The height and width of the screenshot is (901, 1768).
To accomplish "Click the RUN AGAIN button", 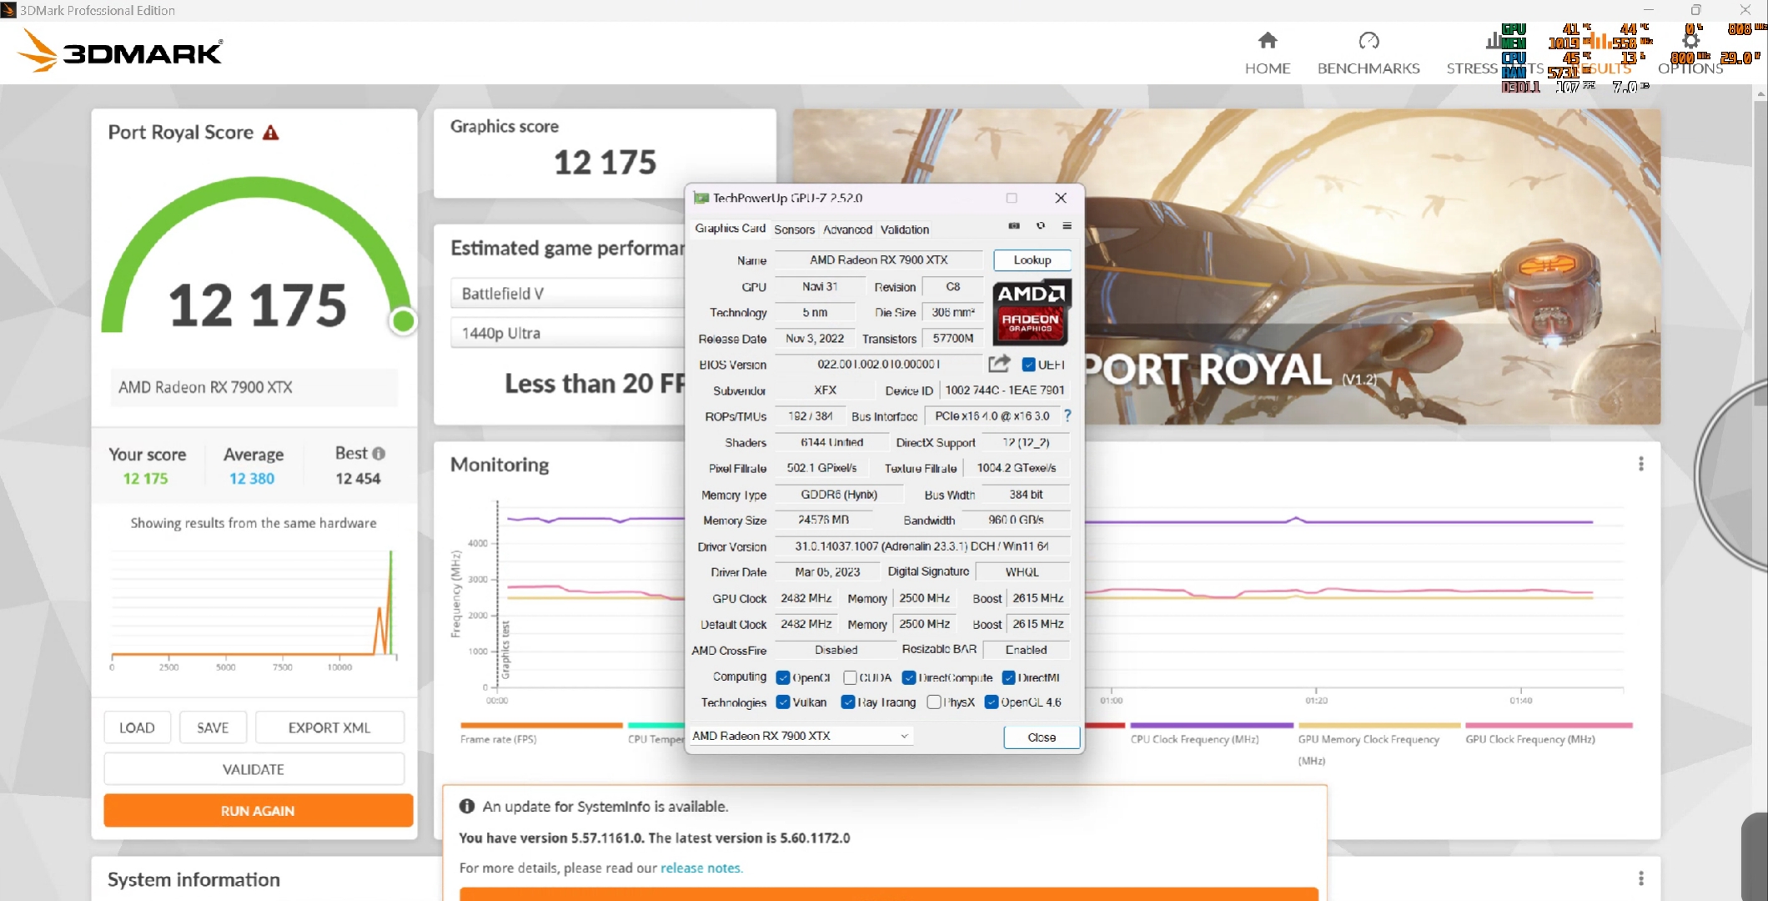I will tap(258, 811).
